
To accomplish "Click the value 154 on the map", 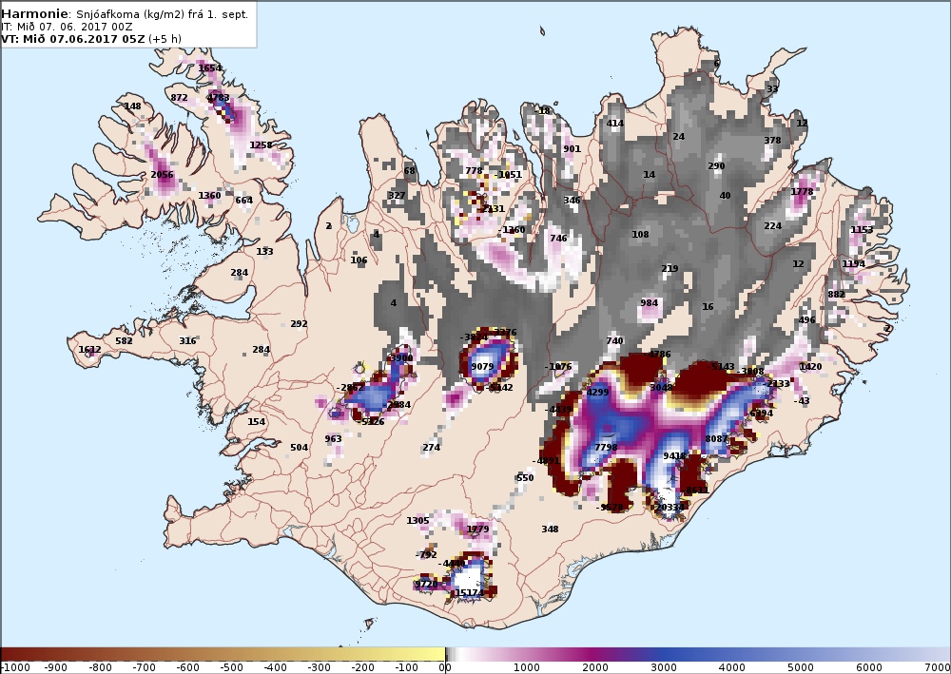I will tap(256, 422).
